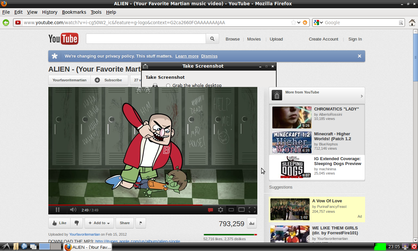The image size is (418, 251).
Task: Click the YouTube favicon in address bar
Action: (18, 23)
